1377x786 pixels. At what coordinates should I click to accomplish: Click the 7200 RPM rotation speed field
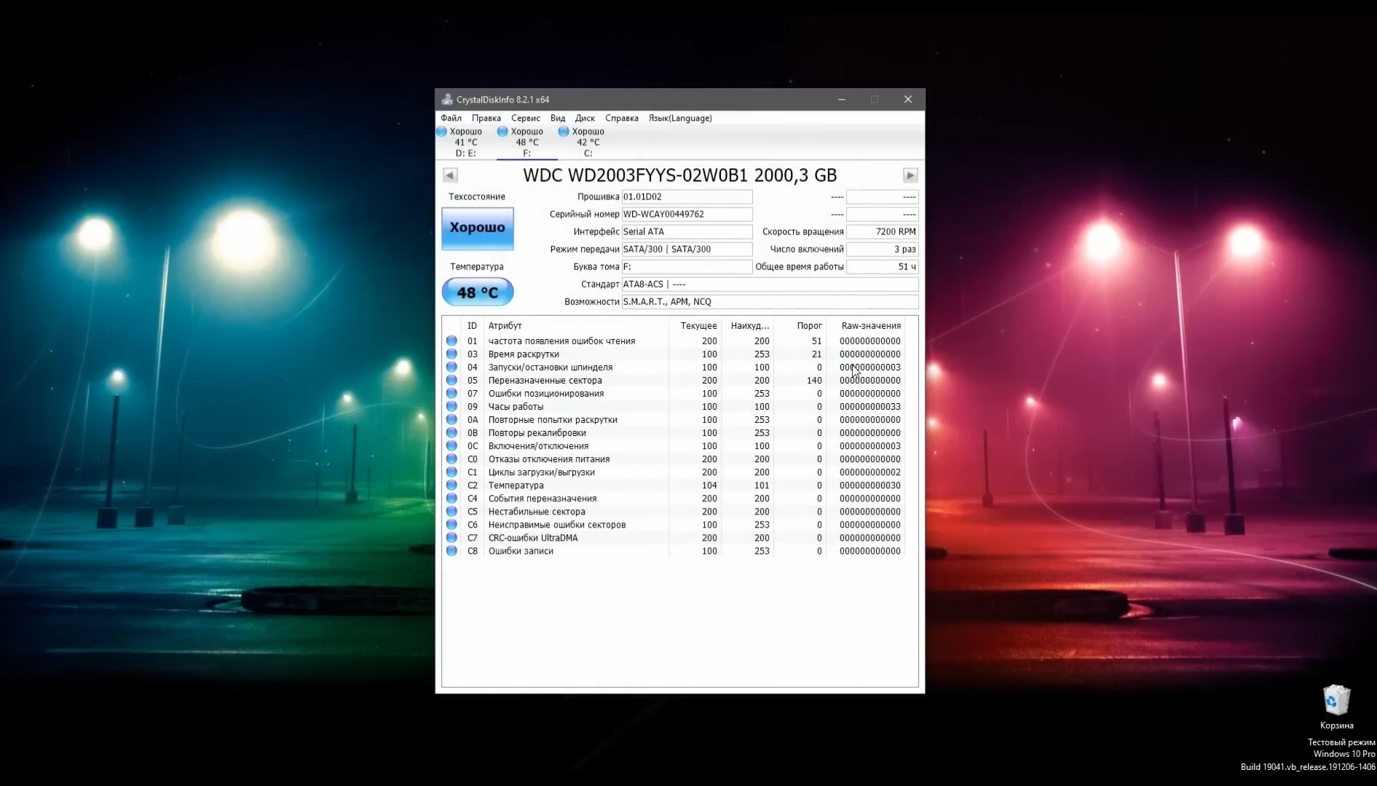tap(882, 232)
